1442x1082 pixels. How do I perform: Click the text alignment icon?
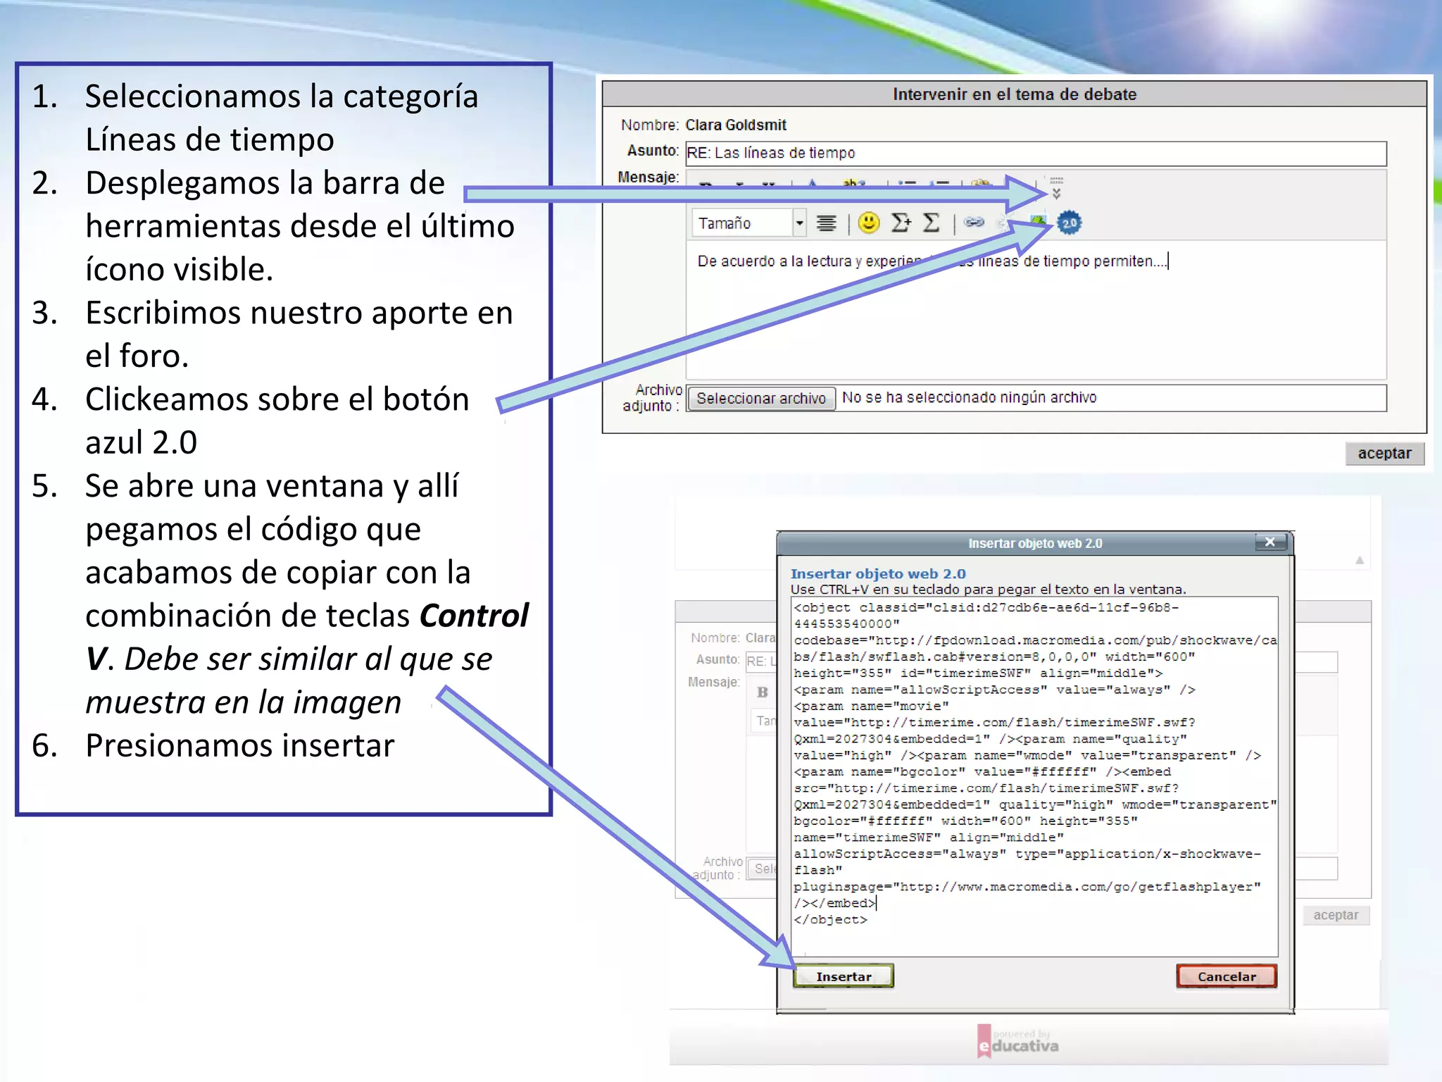pyautogui.click(x=826, y=223)
